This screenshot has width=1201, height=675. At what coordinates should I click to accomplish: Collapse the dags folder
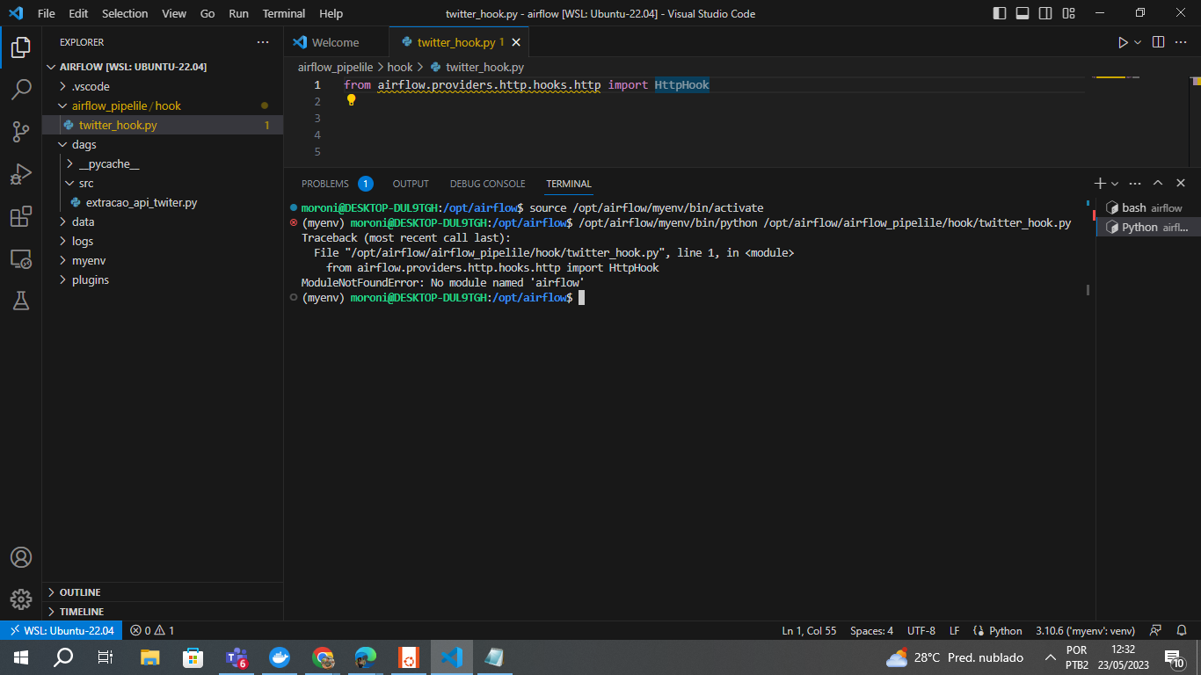(163, 144)
